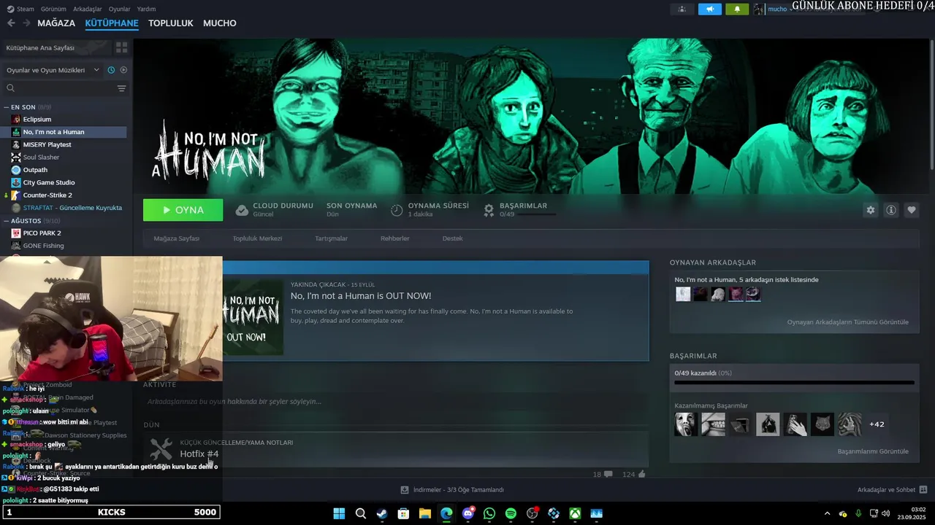Open Tartışmalar link
The image size is (935, 525).
coord(331,238)
